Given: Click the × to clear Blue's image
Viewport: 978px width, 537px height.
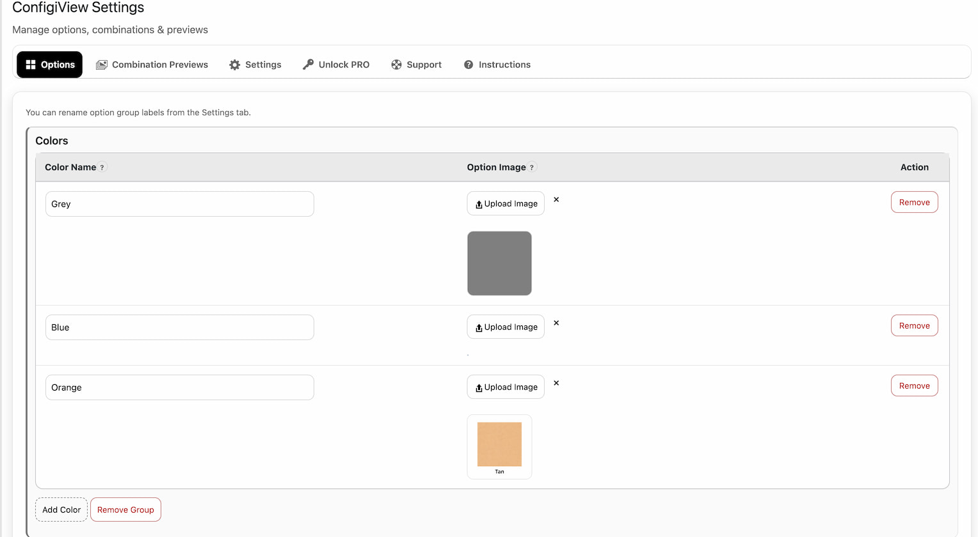Looking at the screenshot, I should point(556,323).
